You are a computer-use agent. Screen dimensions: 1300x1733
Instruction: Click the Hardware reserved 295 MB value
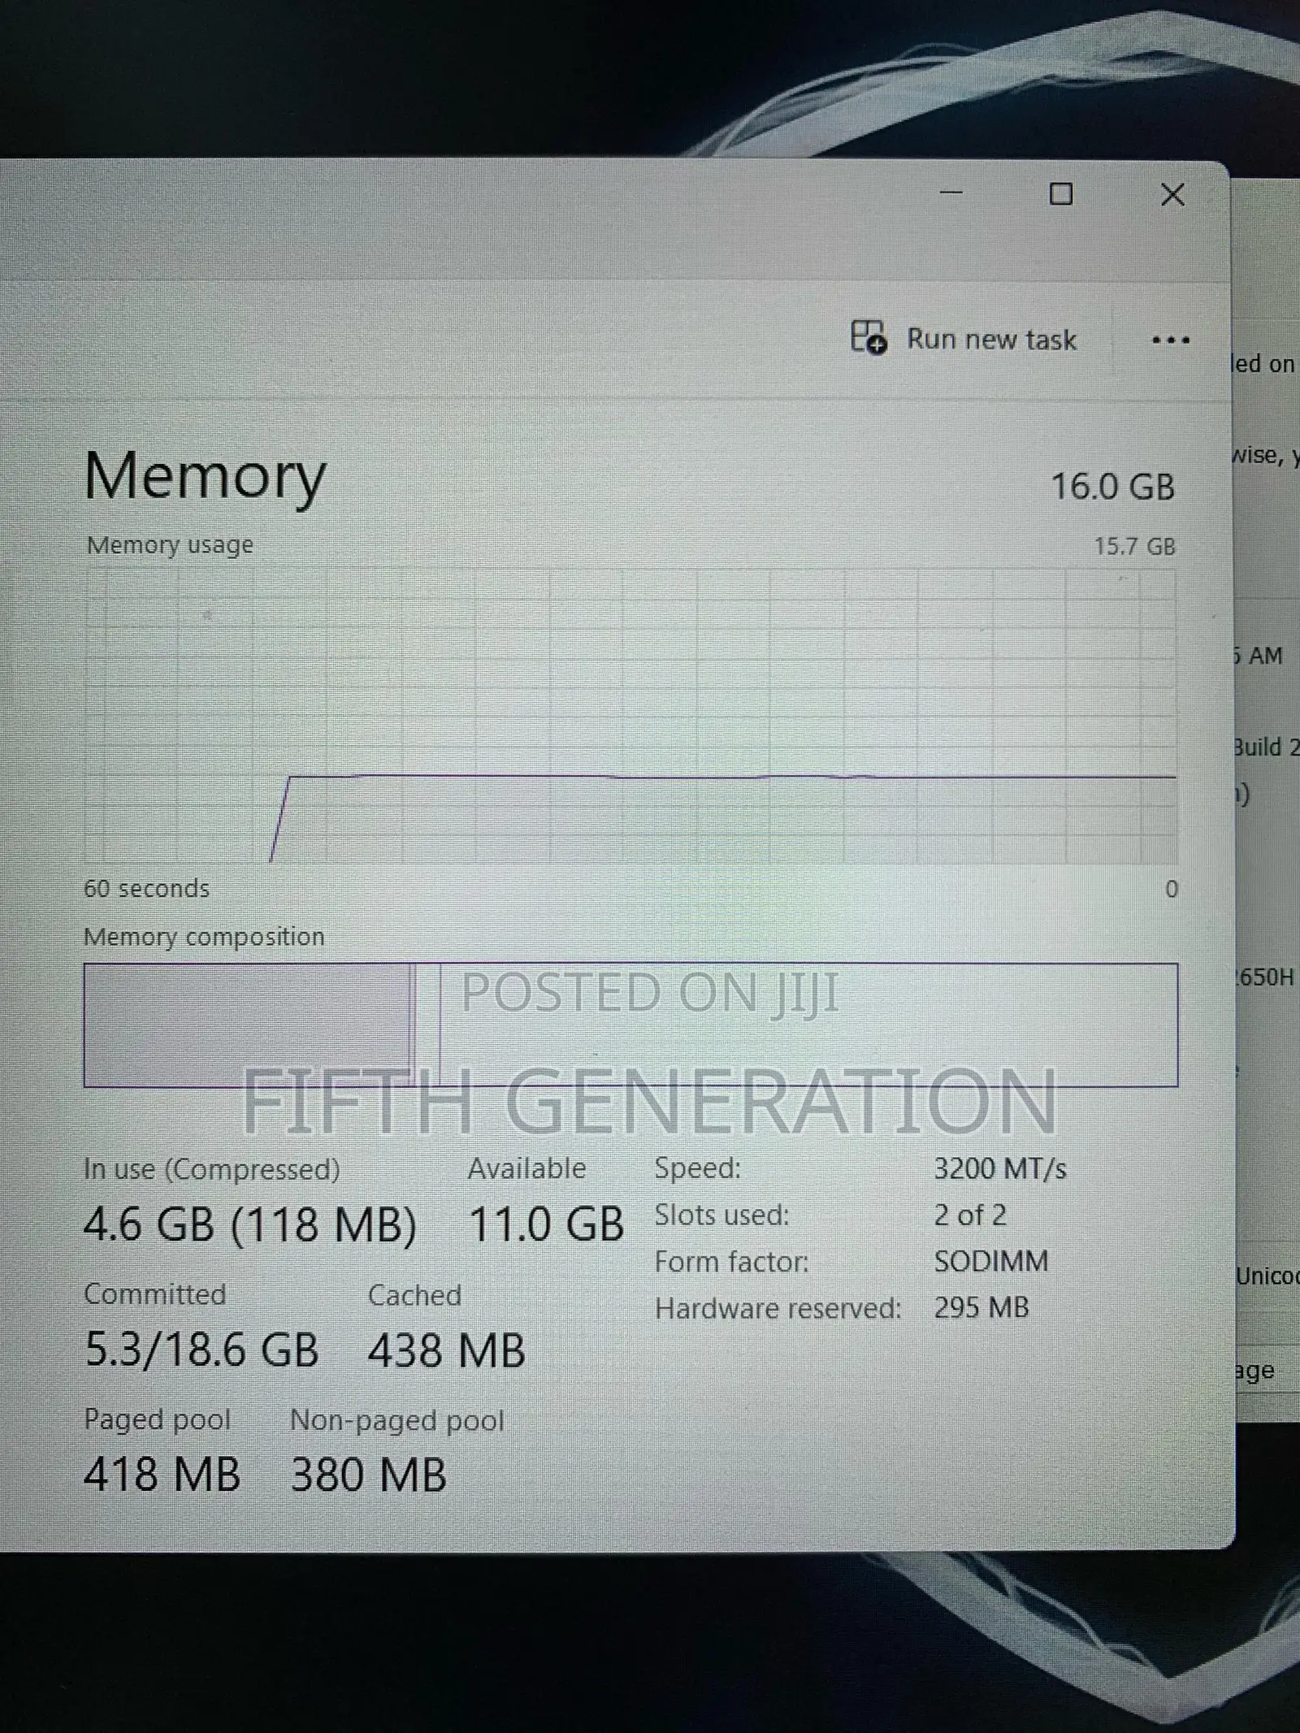pyautogui.click(x=981, y=1307)
